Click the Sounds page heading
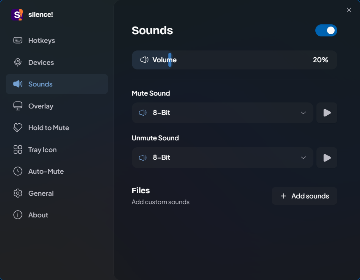 click(x=152, y=30)
